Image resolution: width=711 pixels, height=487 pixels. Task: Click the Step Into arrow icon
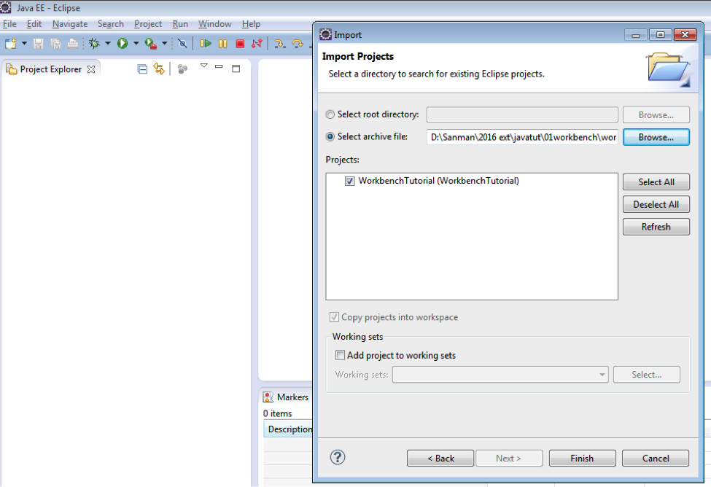(280, 44)
